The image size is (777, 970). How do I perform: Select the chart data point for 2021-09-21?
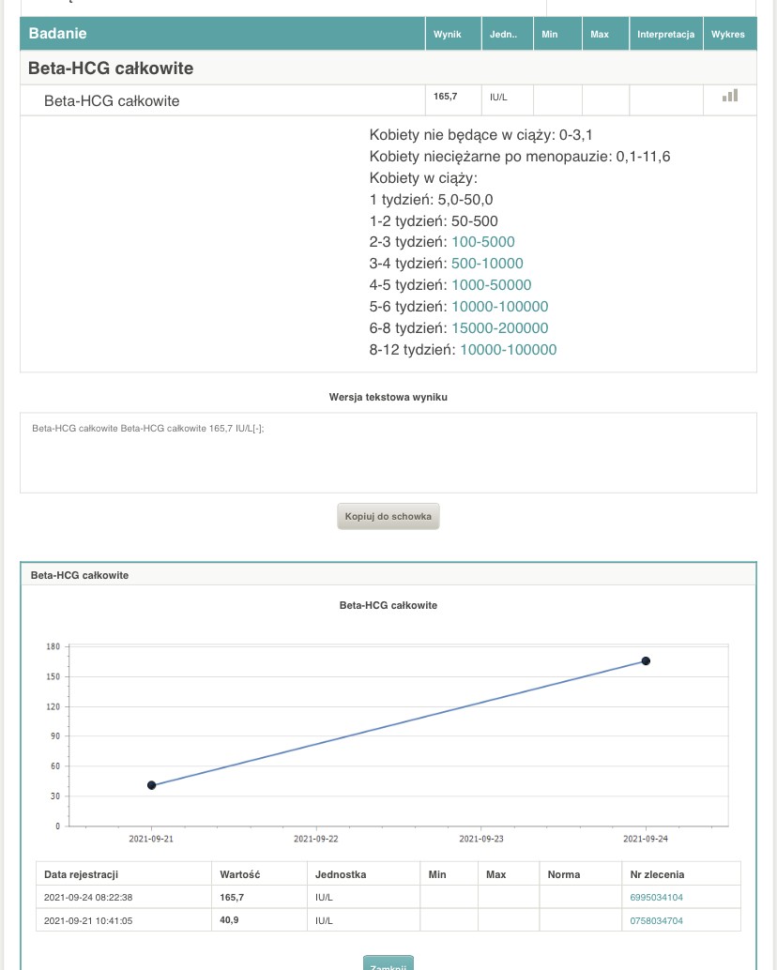(x=152, y=785)
